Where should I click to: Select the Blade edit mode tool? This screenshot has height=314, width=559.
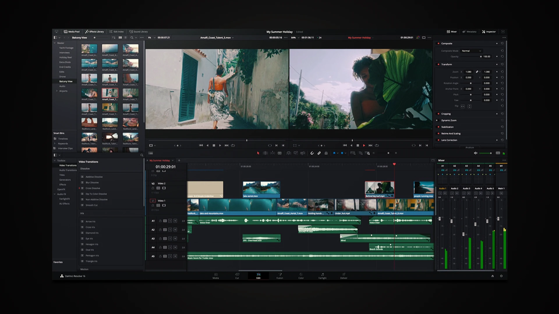tap(279, 153)
